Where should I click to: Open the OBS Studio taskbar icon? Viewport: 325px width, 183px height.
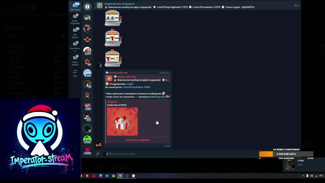click(127, 176)
